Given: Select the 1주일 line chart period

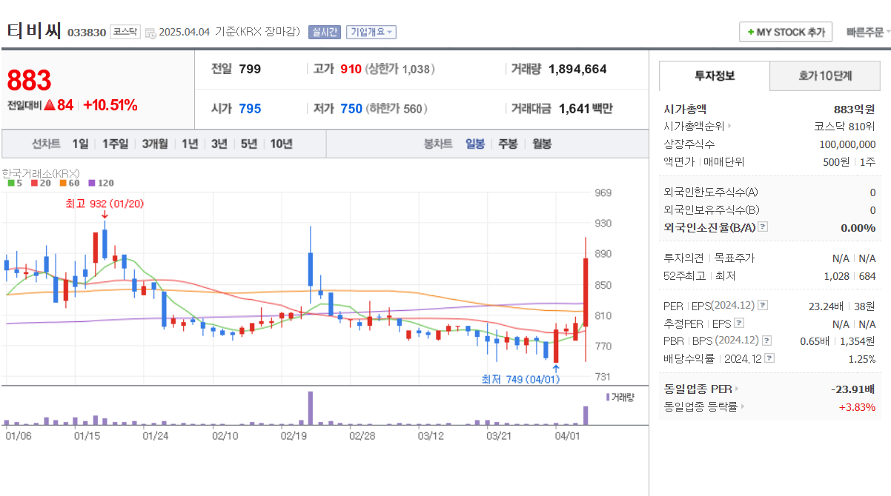Looking at the screenshot, I should click(x=115, y=144).
